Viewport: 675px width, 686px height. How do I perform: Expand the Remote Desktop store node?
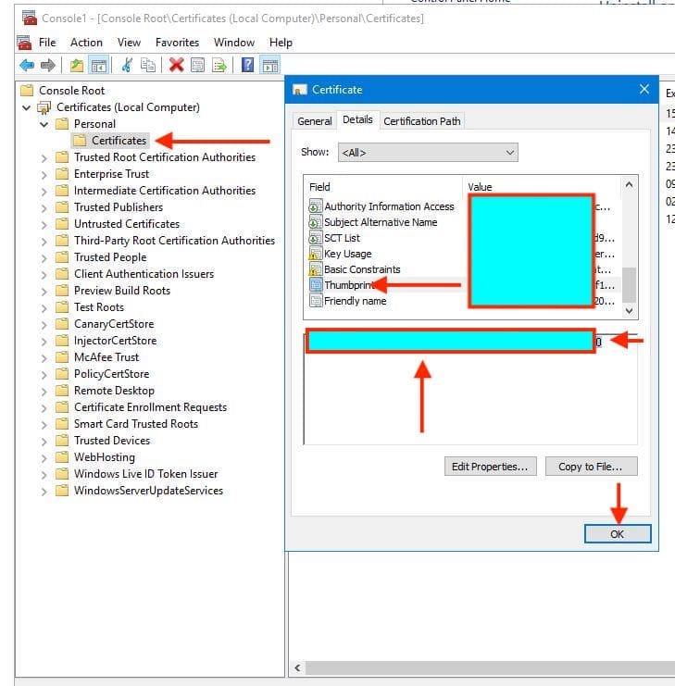(x=44, y=391)
